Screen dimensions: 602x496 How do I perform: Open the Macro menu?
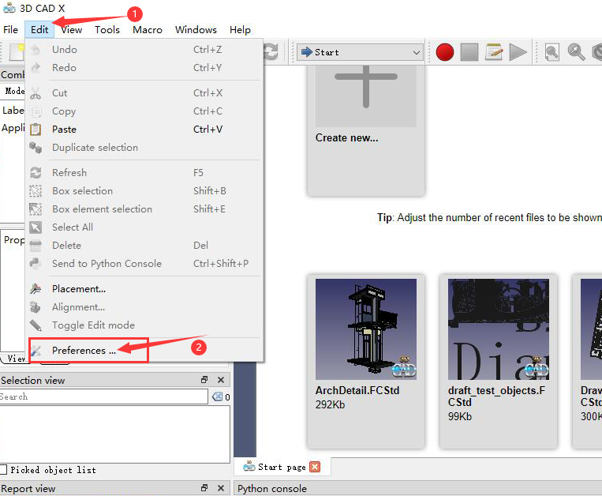147,30
